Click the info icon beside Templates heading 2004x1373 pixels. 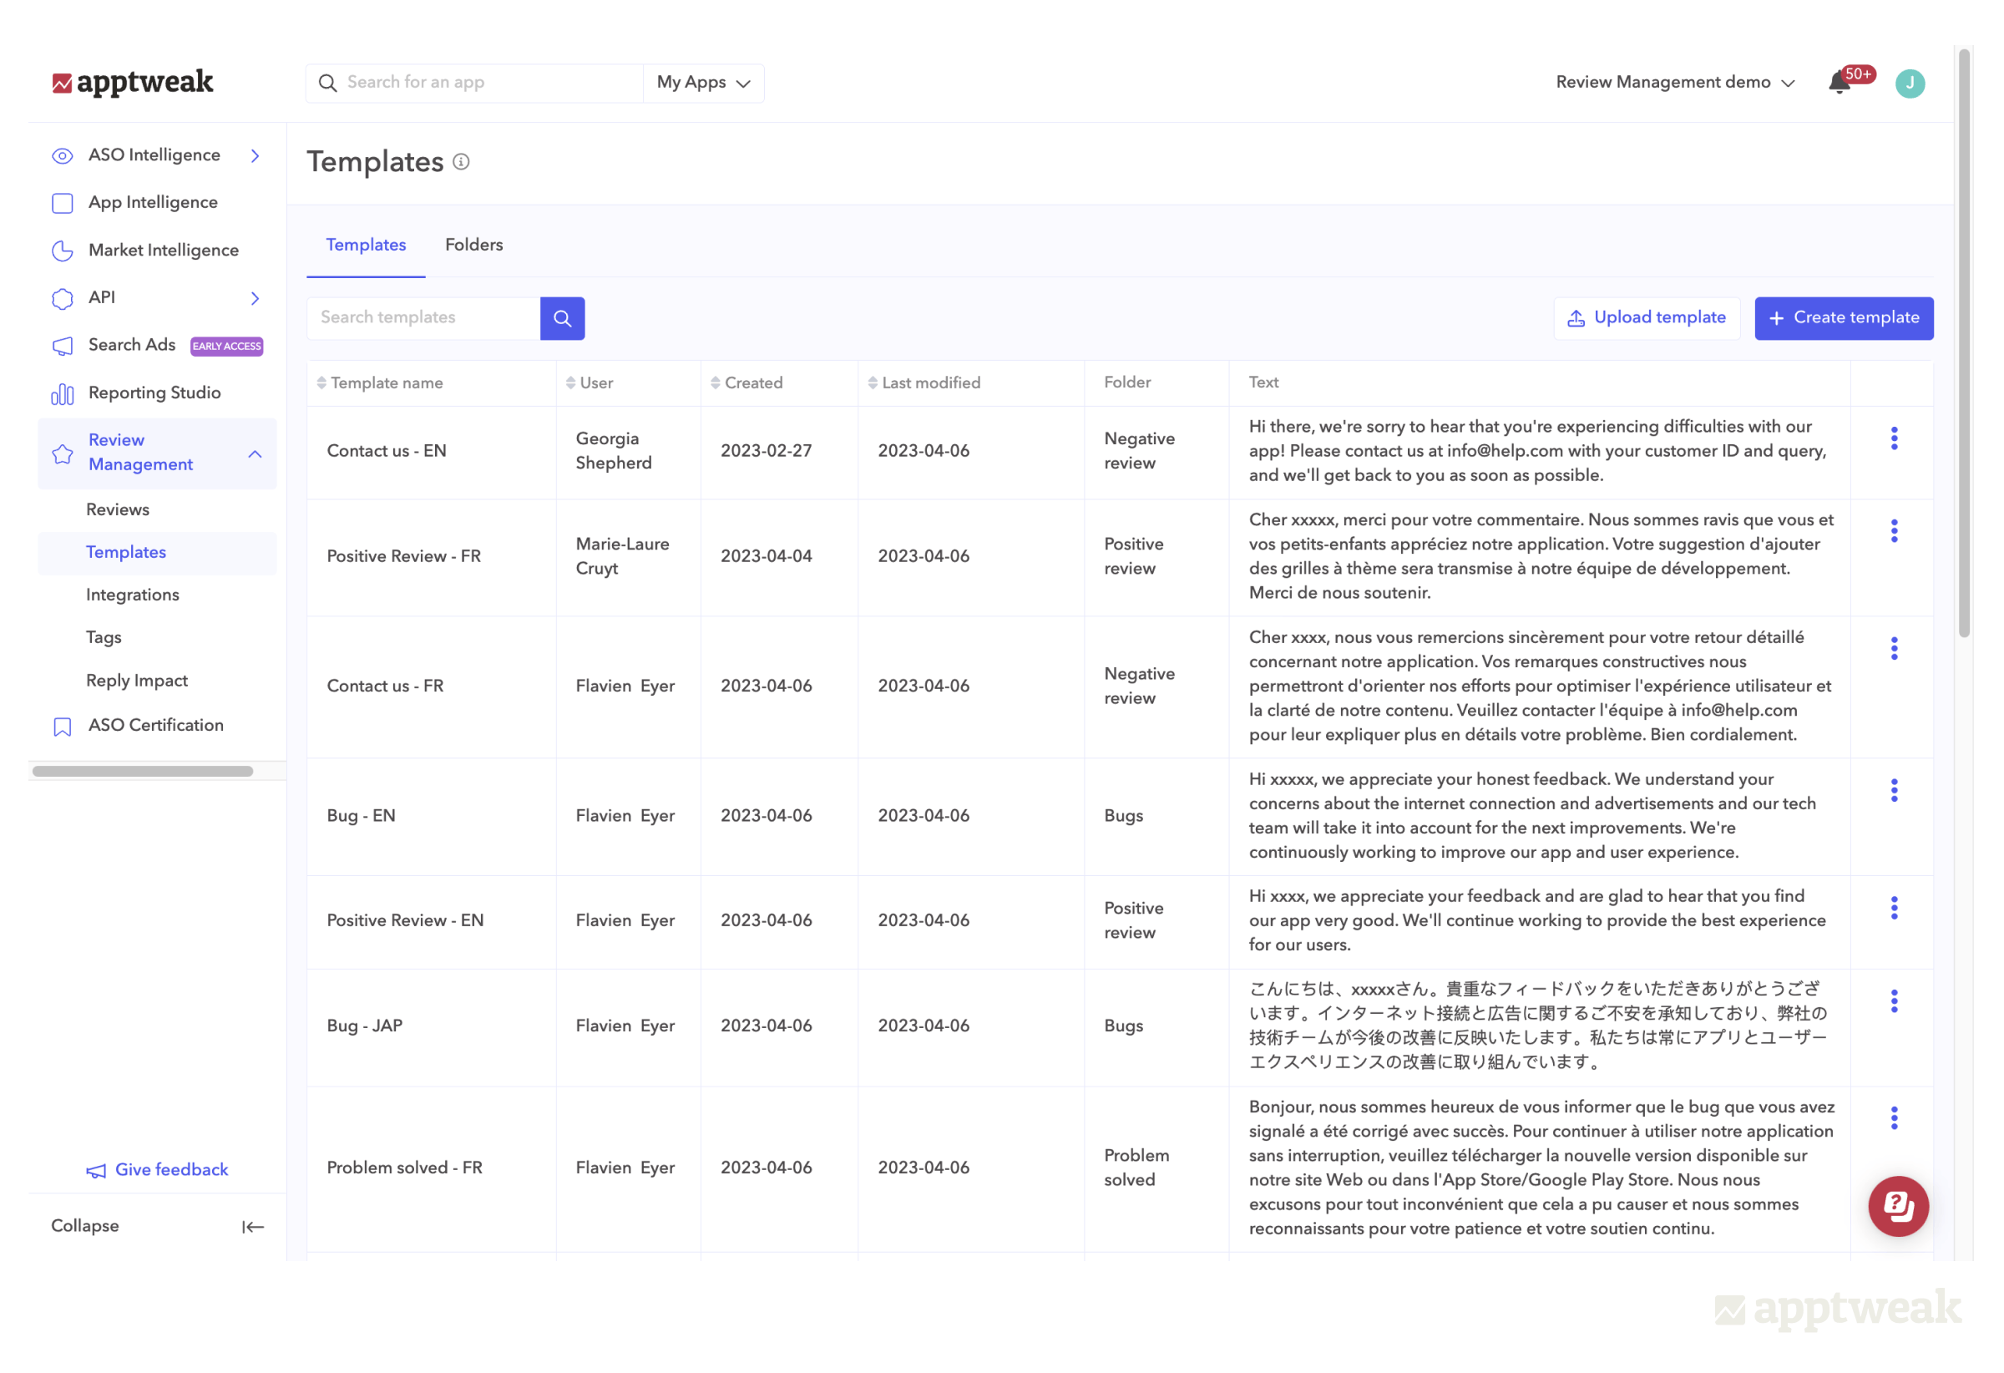461,162
